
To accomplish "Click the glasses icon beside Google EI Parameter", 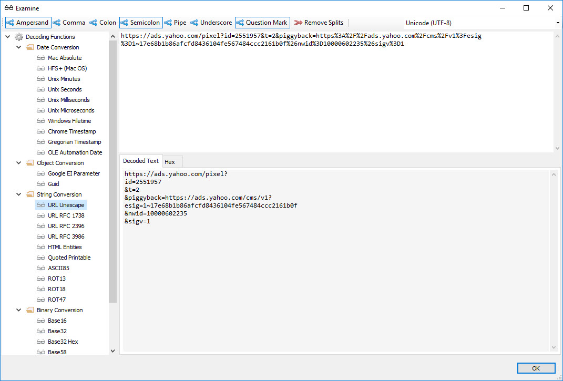I will [x=41, y=173].
